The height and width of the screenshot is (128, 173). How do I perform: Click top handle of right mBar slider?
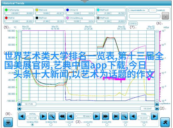[157, 31]
